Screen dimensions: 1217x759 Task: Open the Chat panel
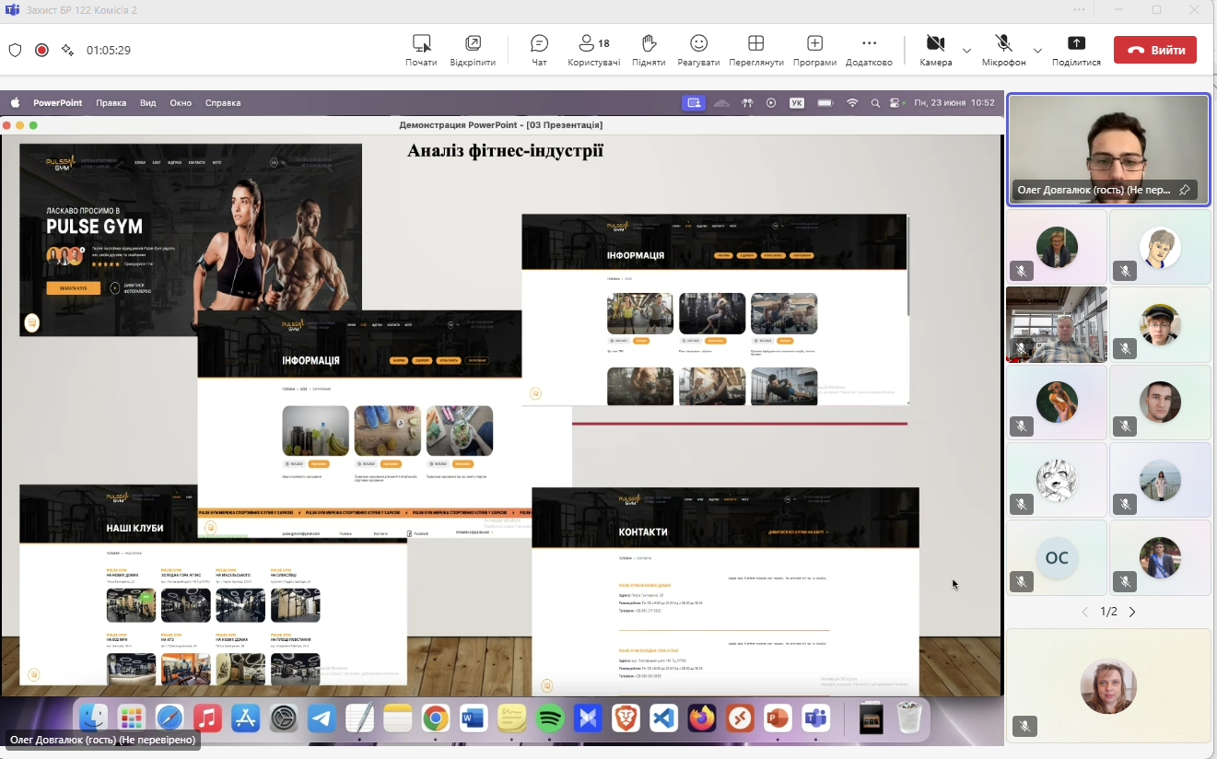click(539, 50)
